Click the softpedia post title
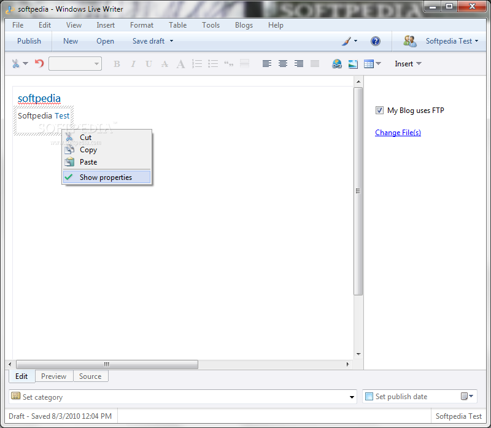491x428 pixels. 39,98
